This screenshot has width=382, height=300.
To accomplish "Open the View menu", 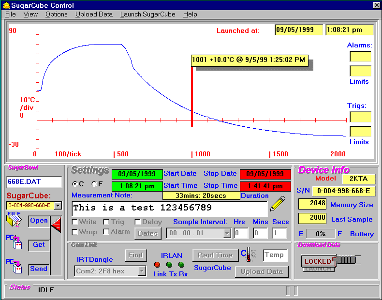I will click(30, 15).
